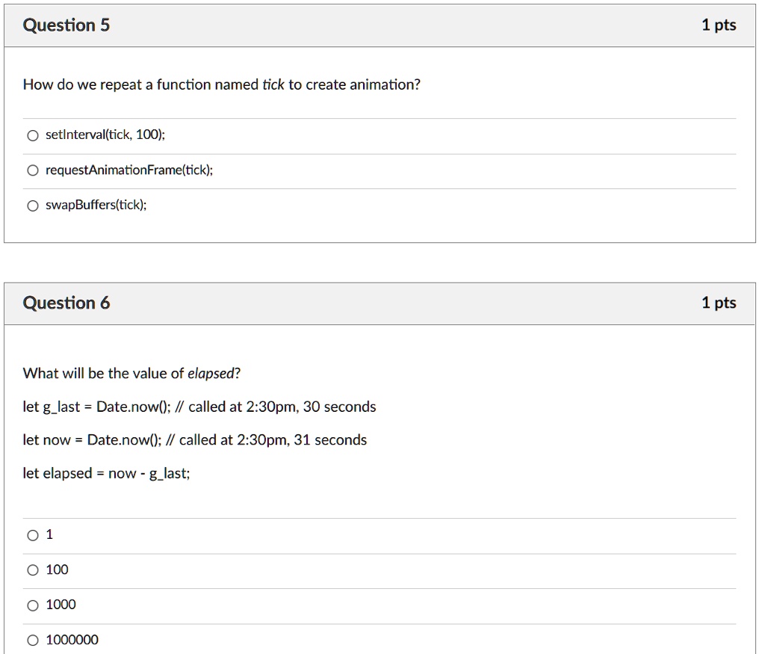Pick the swapBuffers(tick) radio option
765x654 pixels.
[33, 206]
